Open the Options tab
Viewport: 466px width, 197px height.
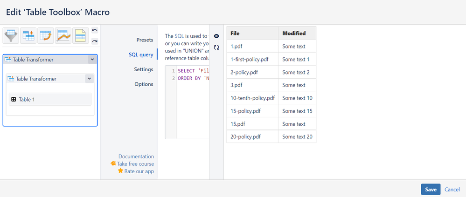point(144,84)
